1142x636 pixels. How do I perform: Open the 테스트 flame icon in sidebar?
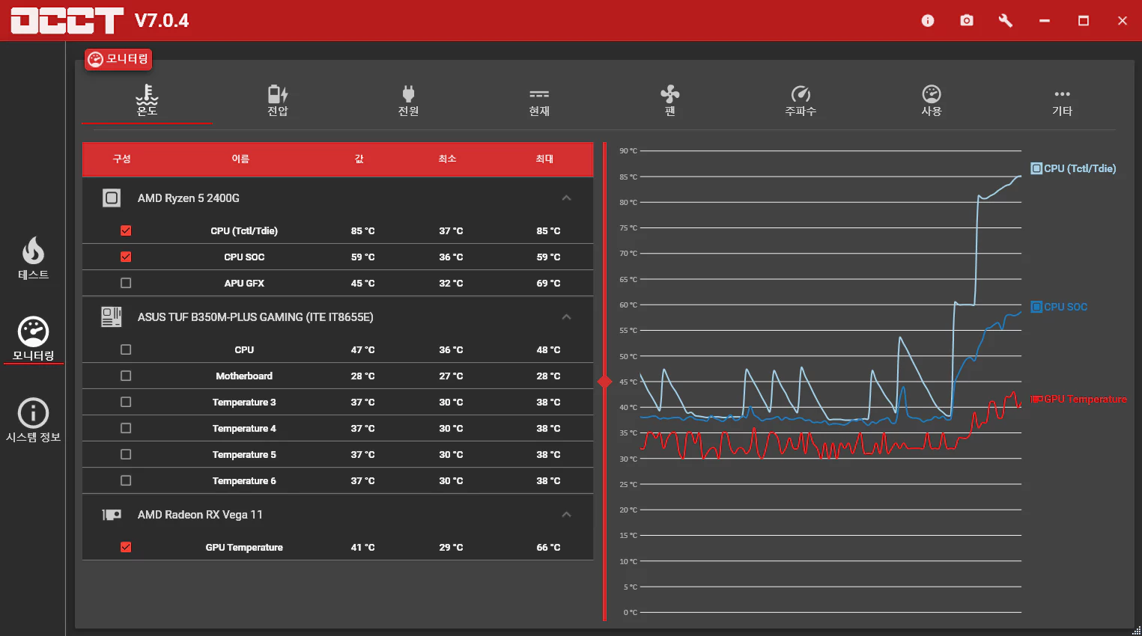(x=33, y=251)
